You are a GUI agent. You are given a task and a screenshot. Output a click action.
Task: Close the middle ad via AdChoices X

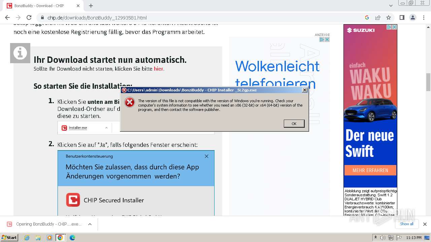327,39
